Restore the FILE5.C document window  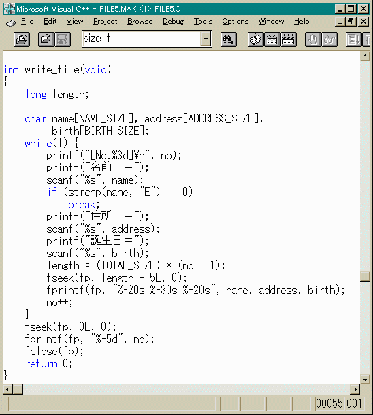(x=351, y=22)
